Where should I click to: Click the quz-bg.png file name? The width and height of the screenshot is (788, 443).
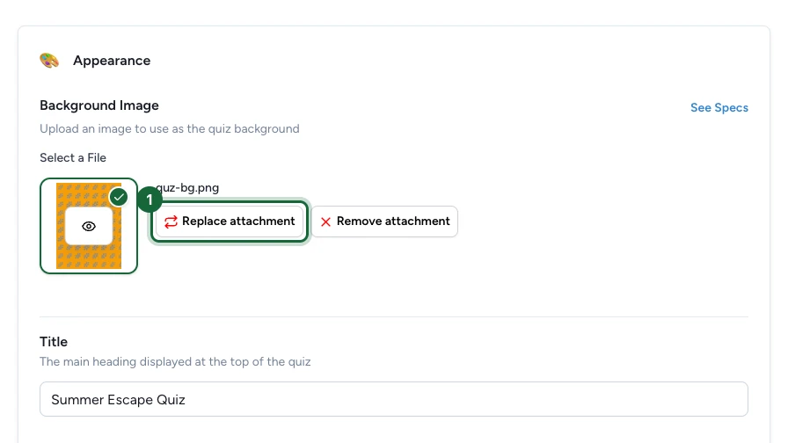(x=187, y=188)
